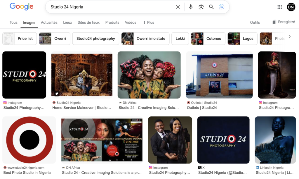Open the red and black target logo image

pos(29,140)
